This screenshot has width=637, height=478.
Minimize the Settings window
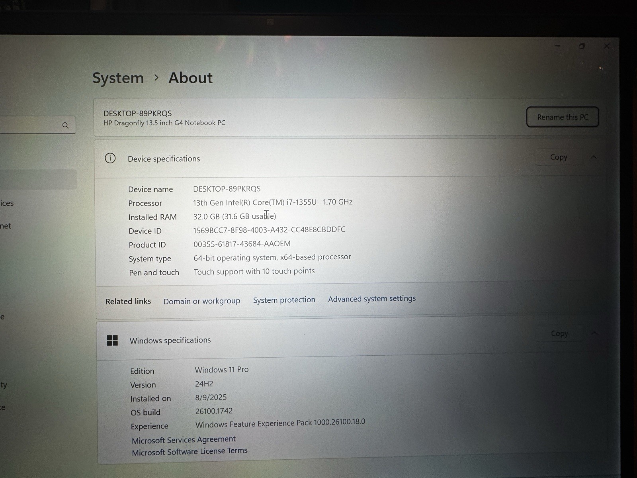pos(557,46)
